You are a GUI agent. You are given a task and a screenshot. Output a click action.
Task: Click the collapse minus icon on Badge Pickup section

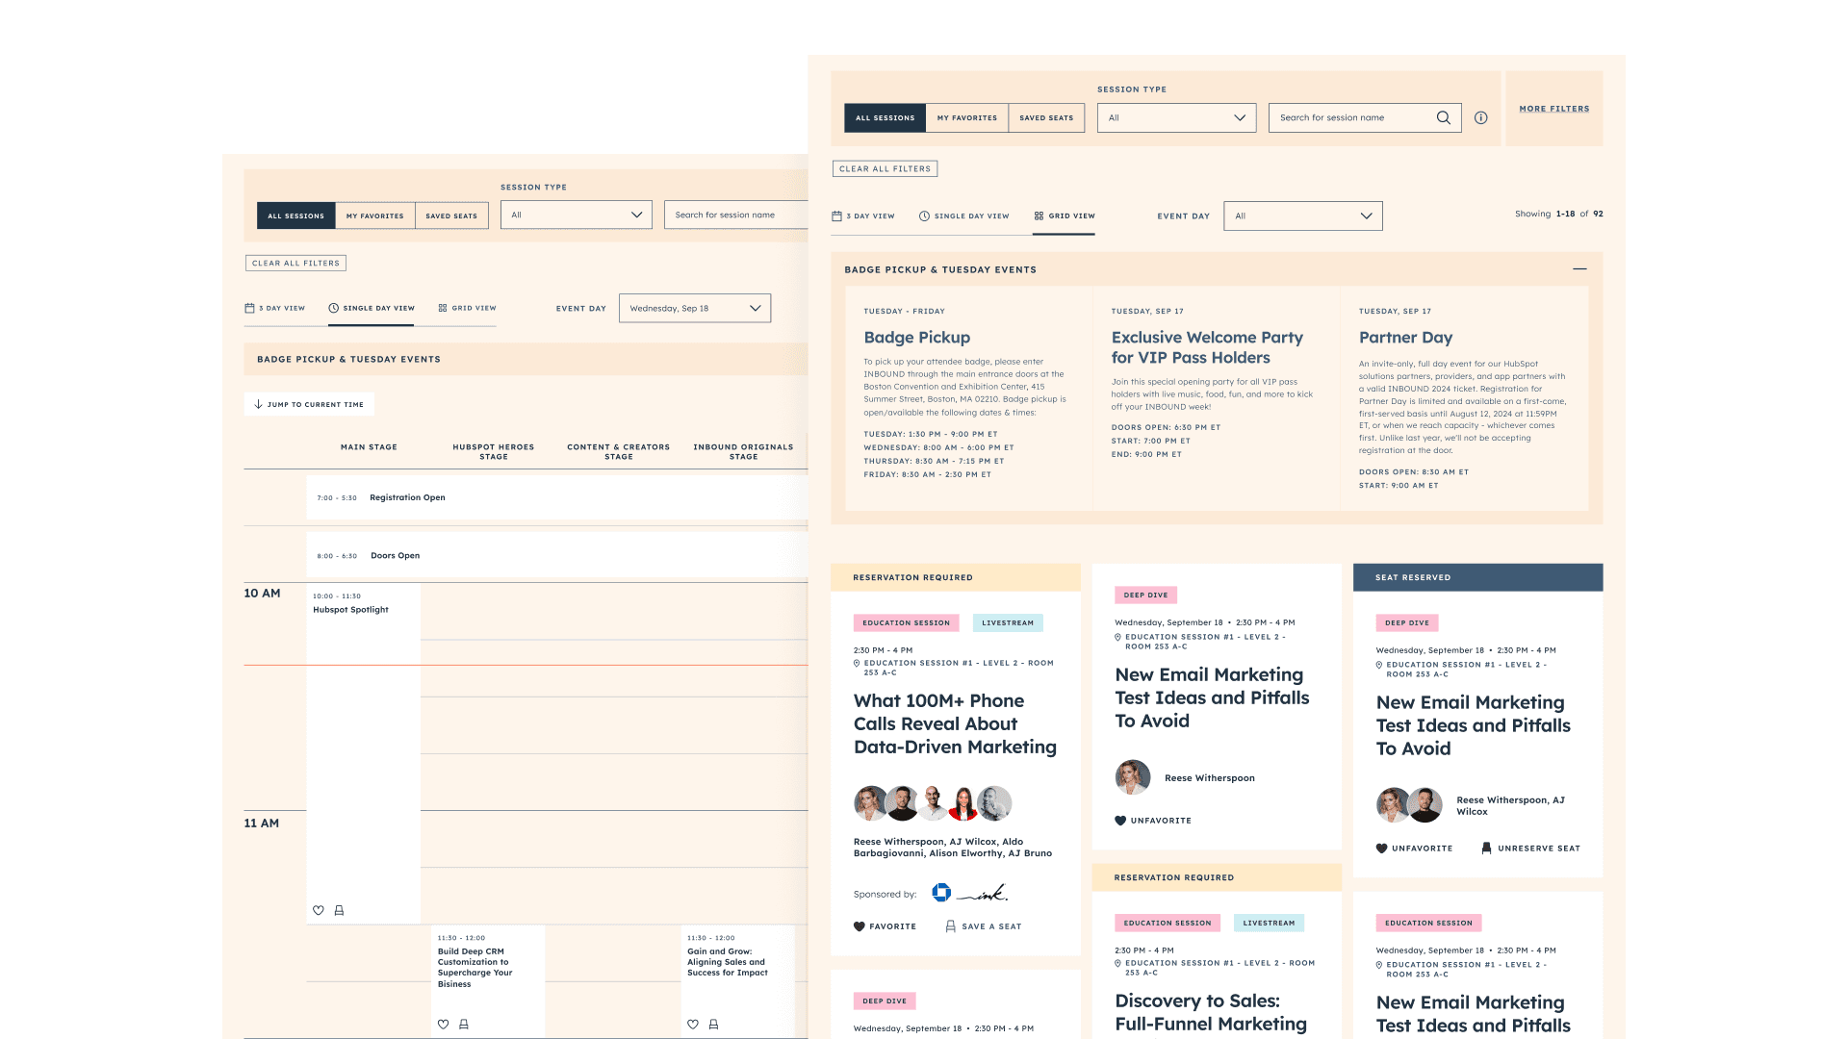pos(1578,269)
